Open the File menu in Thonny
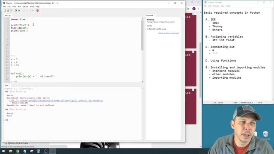Screen dimensions: 274x154 point(4,7)
